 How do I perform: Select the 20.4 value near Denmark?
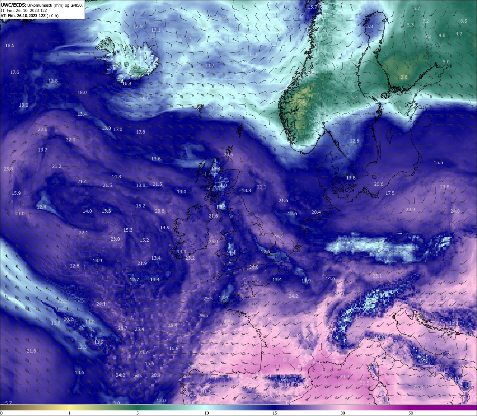(x=316, y=212)
